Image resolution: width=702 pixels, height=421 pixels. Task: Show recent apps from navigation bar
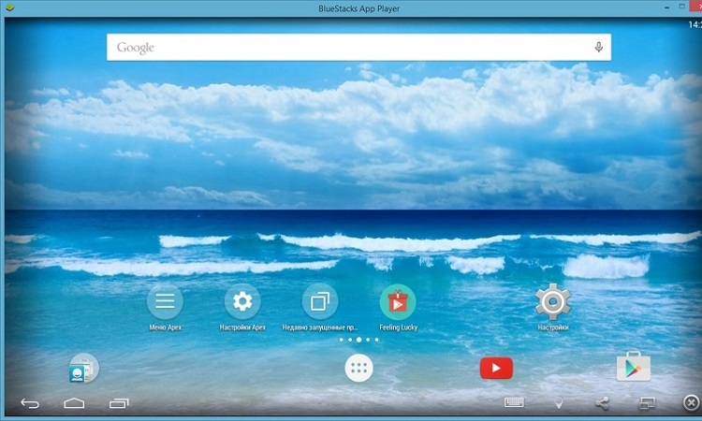point(119,403)
